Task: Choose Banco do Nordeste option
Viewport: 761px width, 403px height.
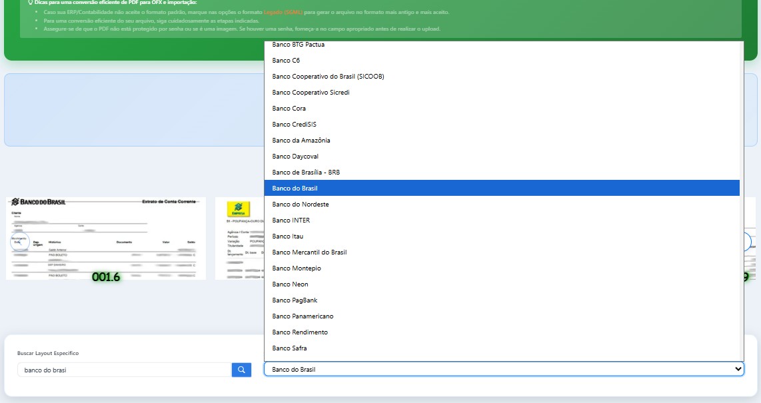Action: (x=502, y=204)
